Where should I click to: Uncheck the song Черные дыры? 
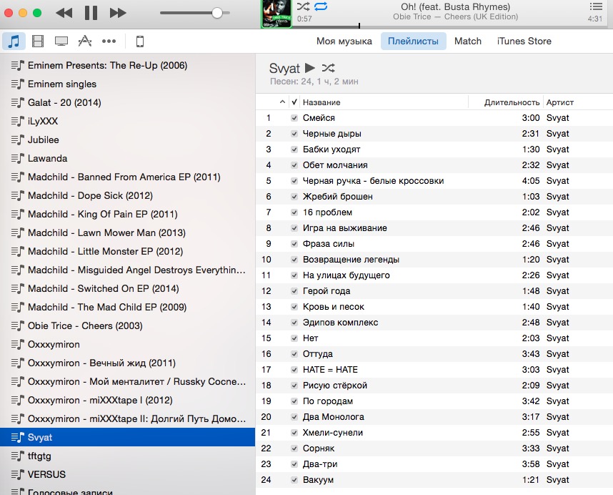point(294,134)
